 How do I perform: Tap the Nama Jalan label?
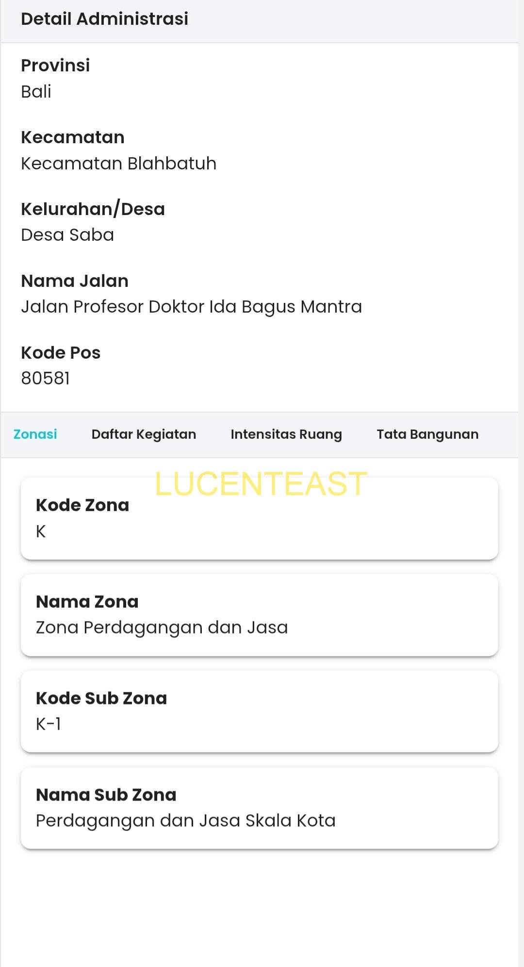[75, 281]
